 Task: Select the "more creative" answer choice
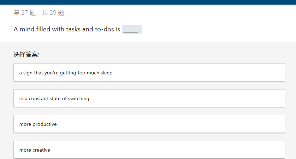149,150
